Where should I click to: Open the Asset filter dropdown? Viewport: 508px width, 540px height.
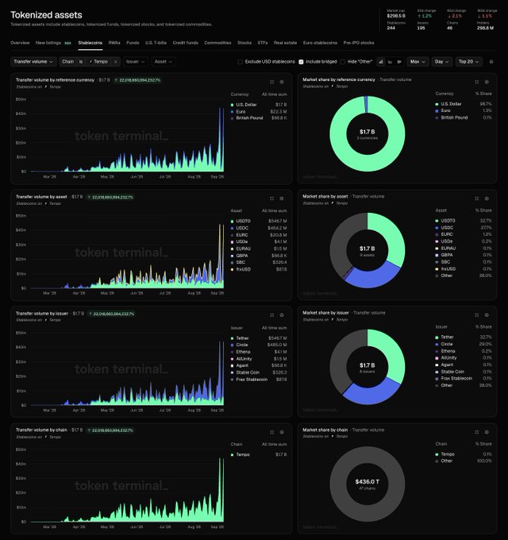click(164, 62)
